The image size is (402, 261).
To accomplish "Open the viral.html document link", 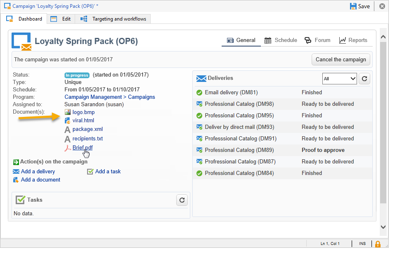I will tap(84, 121).
